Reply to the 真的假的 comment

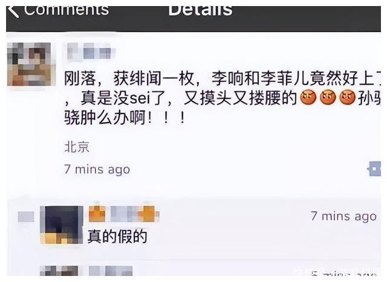click(x=117, y=236)
